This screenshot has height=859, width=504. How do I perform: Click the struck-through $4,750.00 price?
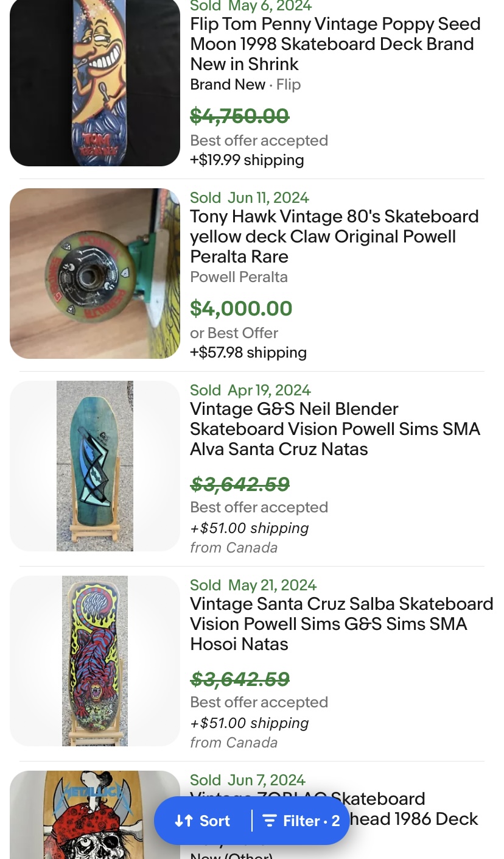click(x=239, y=116)
